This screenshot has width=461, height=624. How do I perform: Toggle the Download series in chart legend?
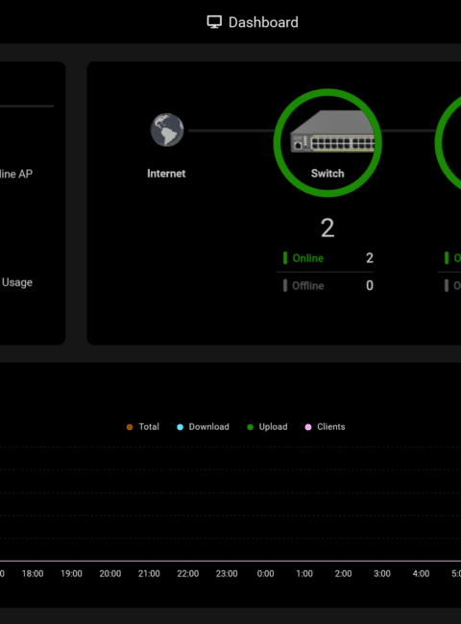coord(203,427)
